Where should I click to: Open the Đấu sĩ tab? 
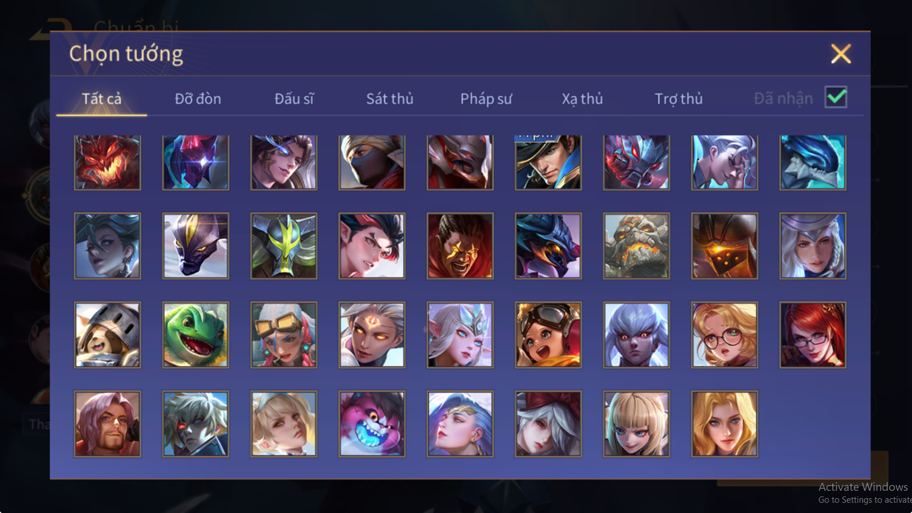click(294, 99)
